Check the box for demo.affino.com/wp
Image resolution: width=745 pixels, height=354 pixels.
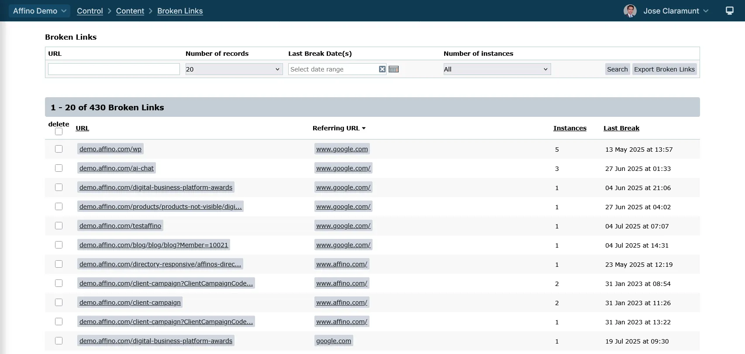point(59,149)
